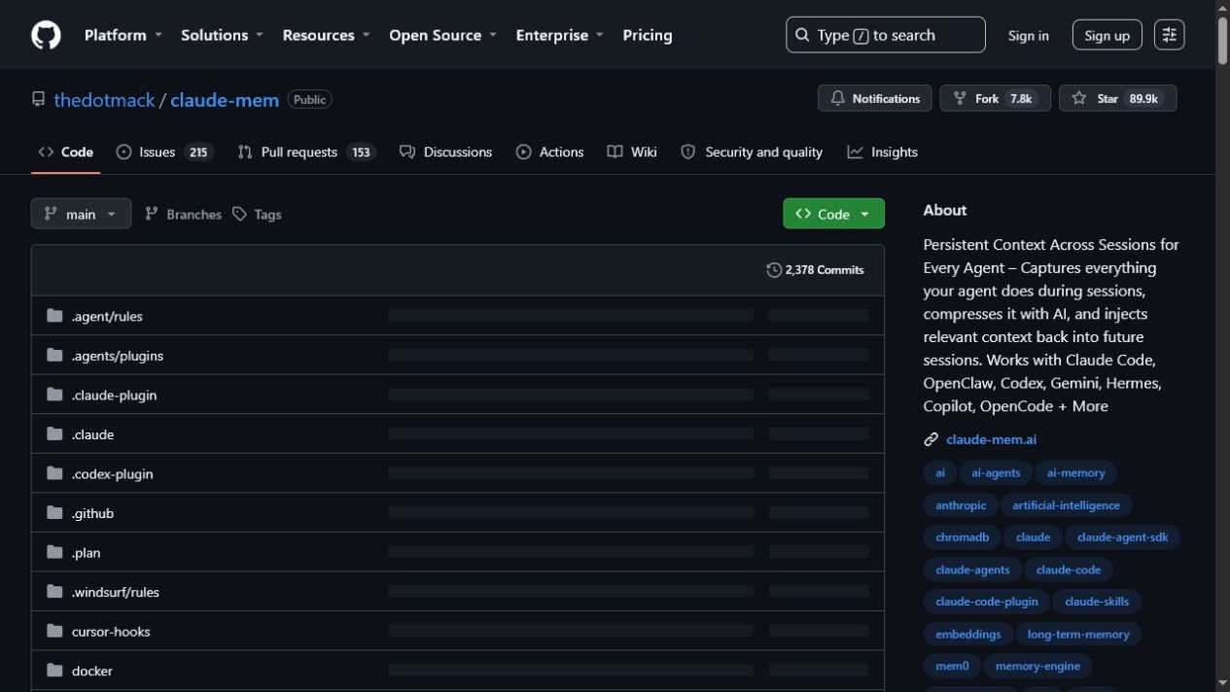Select the ai-memory topic tag

[1075, 472]
